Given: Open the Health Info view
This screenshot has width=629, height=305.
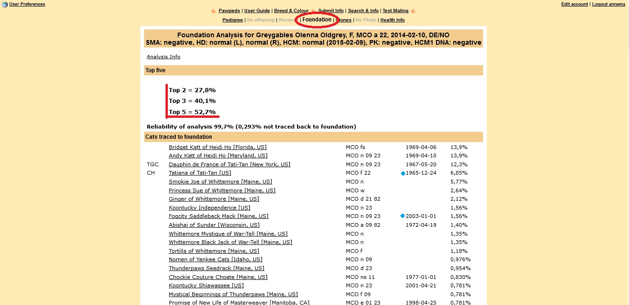Looking at the screenshot, I should click(x=393, y=20).
